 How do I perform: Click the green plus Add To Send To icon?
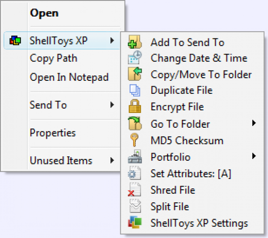(x=134, y=42)
